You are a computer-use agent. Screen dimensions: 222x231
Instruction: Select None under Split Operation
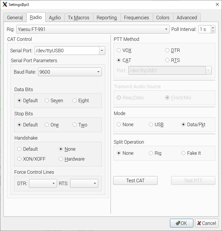pos(125,153)
